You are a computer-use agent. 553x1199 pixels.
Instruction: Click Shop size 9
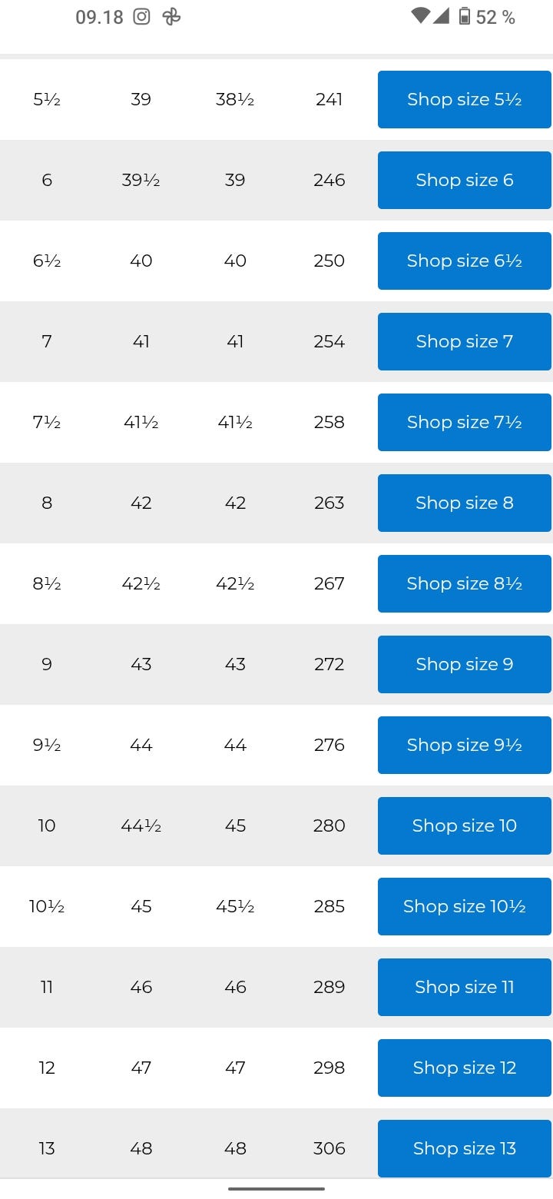click(x=464, y=664)
